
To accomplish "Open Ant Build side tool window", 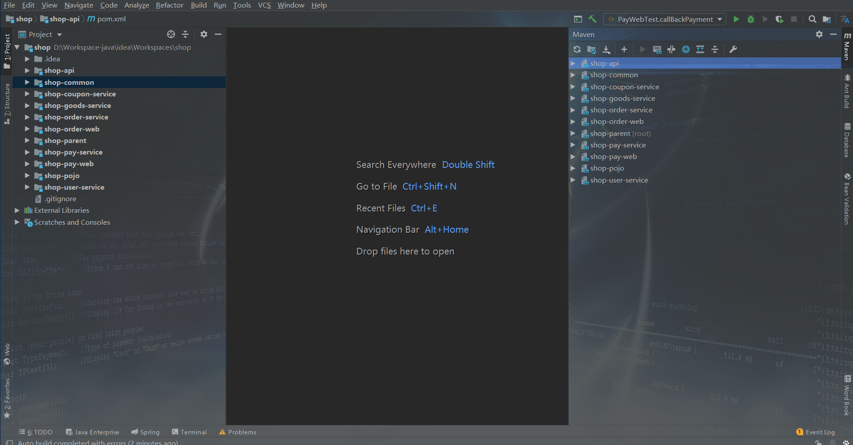I will (x=847, y=91).
